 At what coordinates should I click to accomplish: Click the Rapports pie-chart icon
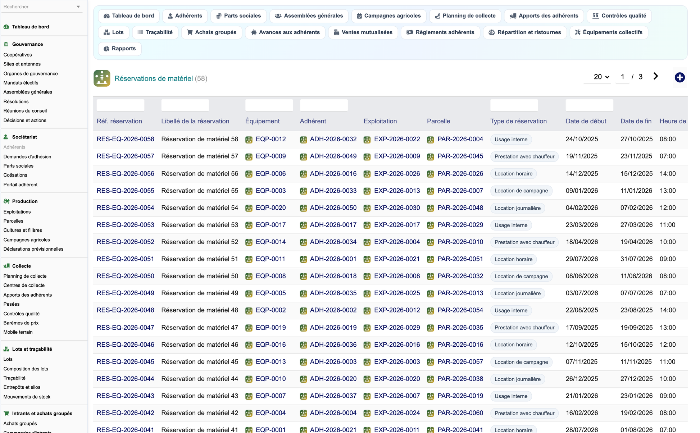(x=106, y=49)
